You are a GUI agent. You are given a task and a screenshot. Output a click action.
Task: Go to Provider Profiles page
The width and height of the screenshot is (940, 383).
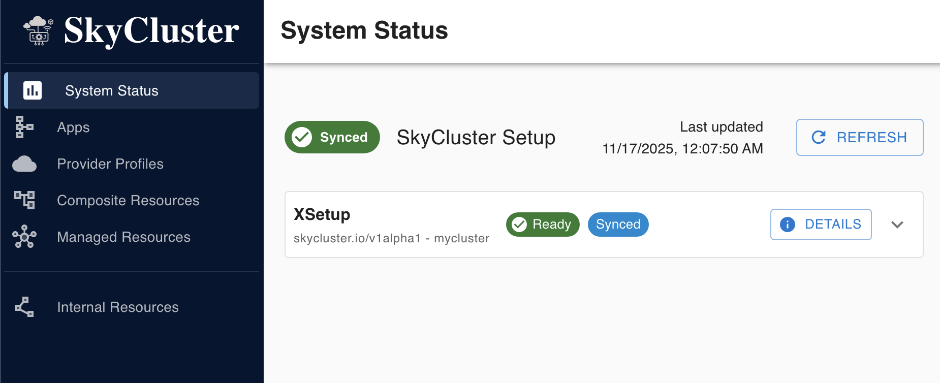(110, 164)
